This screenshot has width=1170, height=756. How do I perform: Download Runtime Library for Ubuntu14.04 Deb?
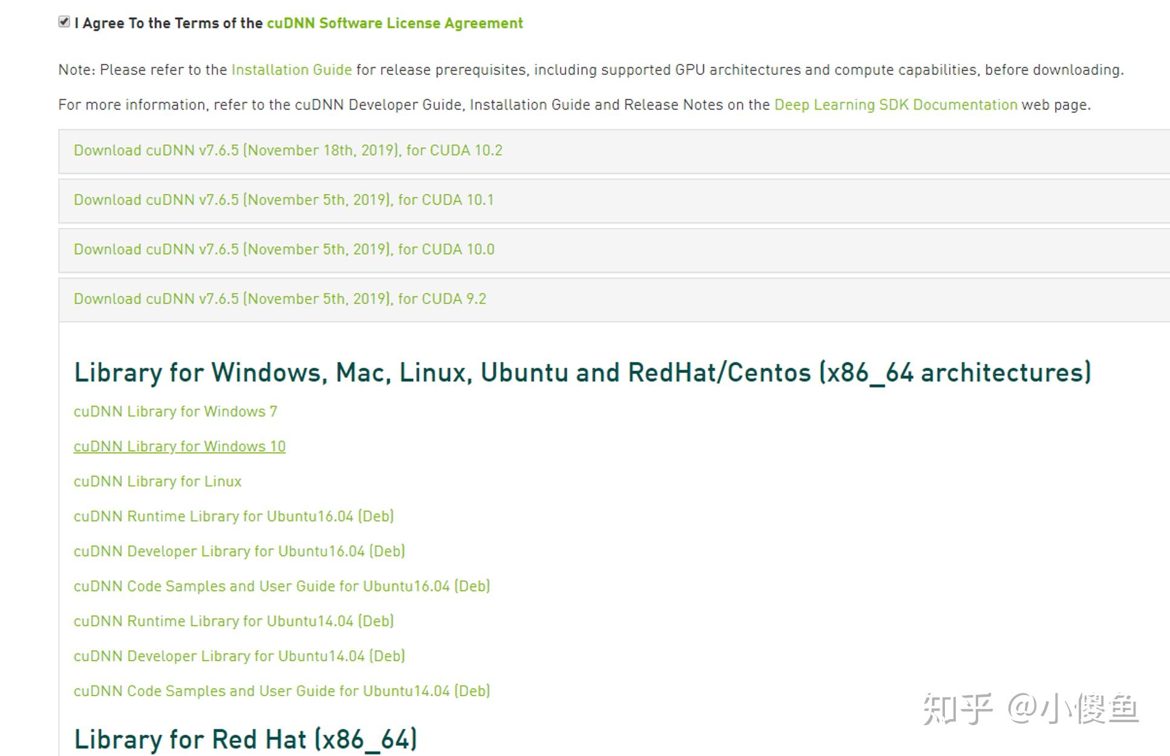234,621
